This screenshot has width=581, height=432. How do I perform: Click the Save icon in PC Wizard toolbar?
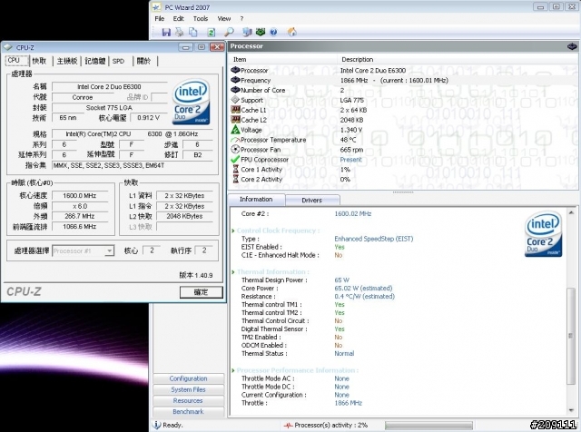166,33
